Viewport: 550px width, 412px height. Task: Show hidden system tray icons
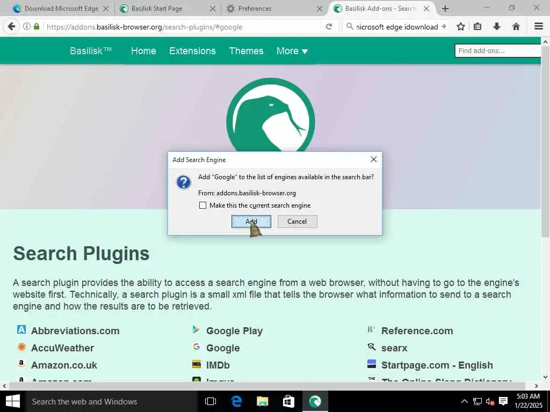coord(464,401)
